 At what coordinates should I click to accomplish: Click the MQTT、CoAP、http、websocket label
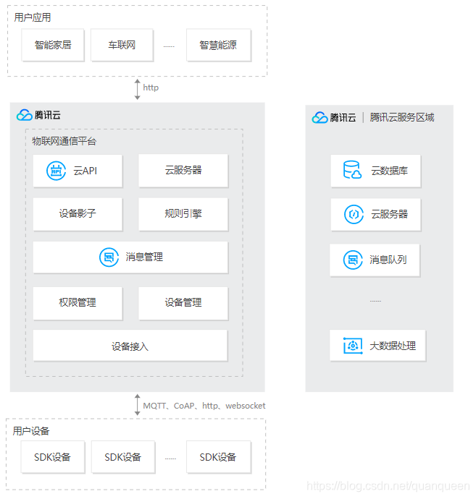tap(204, 406)
